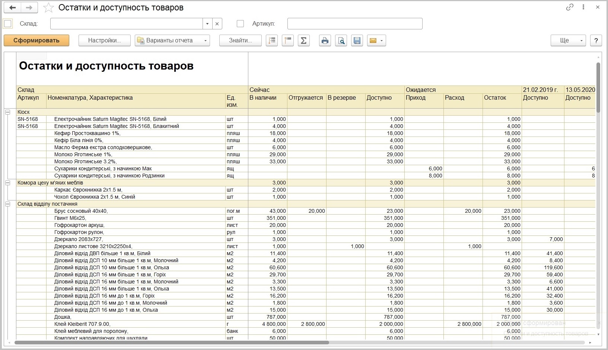Open Настройки... settings button
The width and height of the screenshot is (608, 350).
click(x=105, y=41)
